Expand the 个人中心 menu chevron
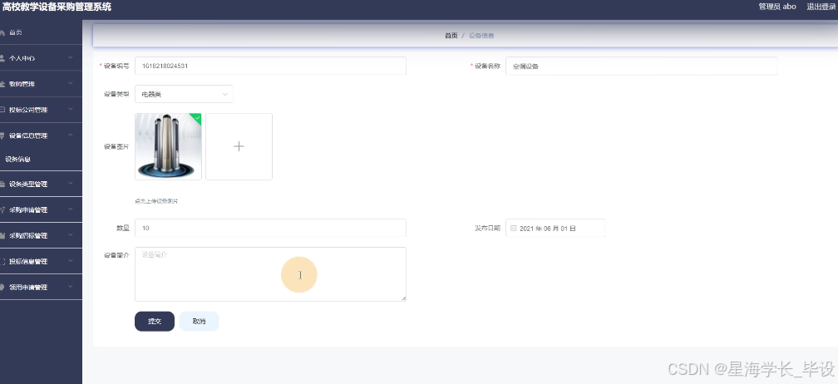The width and height of the screenshot is (838, 384). [x=71, y=57]
